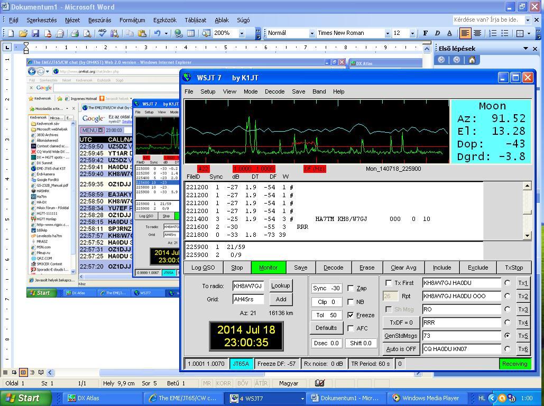This screenshot has width=544, height=406.
Task: Click the Spelling check ABC icon
Action: point(102,33)
